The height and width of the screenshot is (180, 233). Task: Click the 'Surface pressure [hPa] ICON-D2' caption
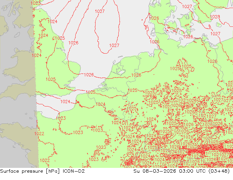coord(42,171)
